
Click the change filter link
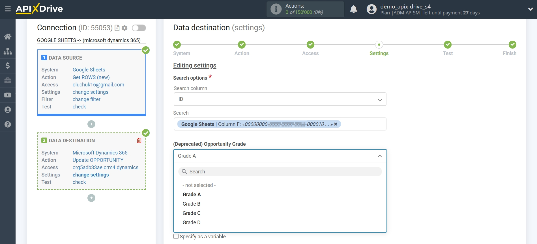[x=86, y=99]
